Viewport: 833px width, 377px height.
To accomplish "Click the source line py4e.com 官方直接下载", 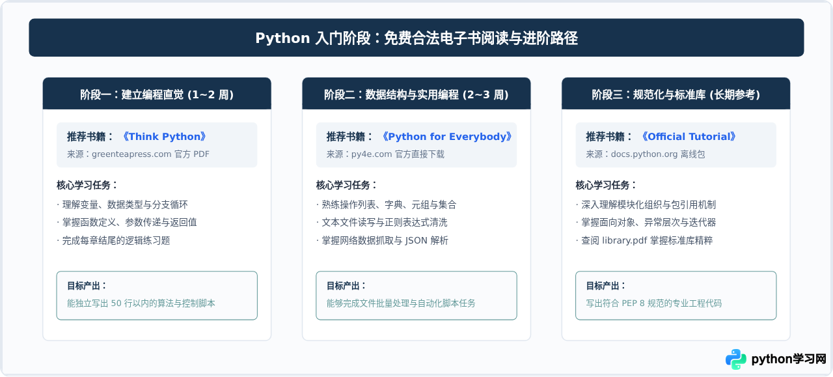I will tap(385, 154).
